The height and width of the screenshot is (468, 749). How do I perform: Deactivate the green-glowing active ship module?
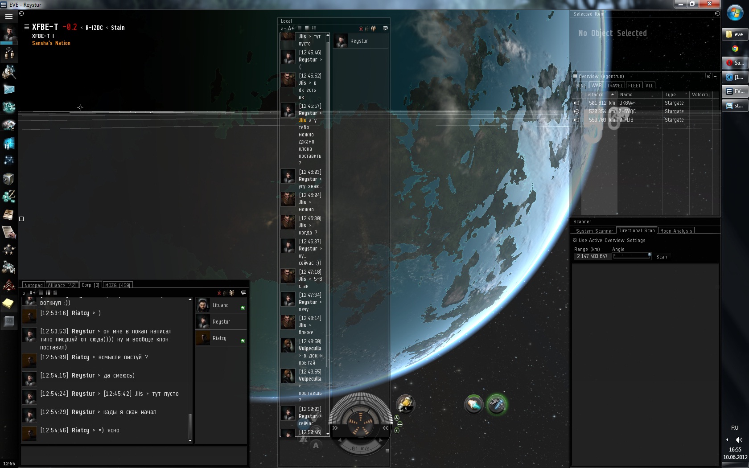click(497, 404)
